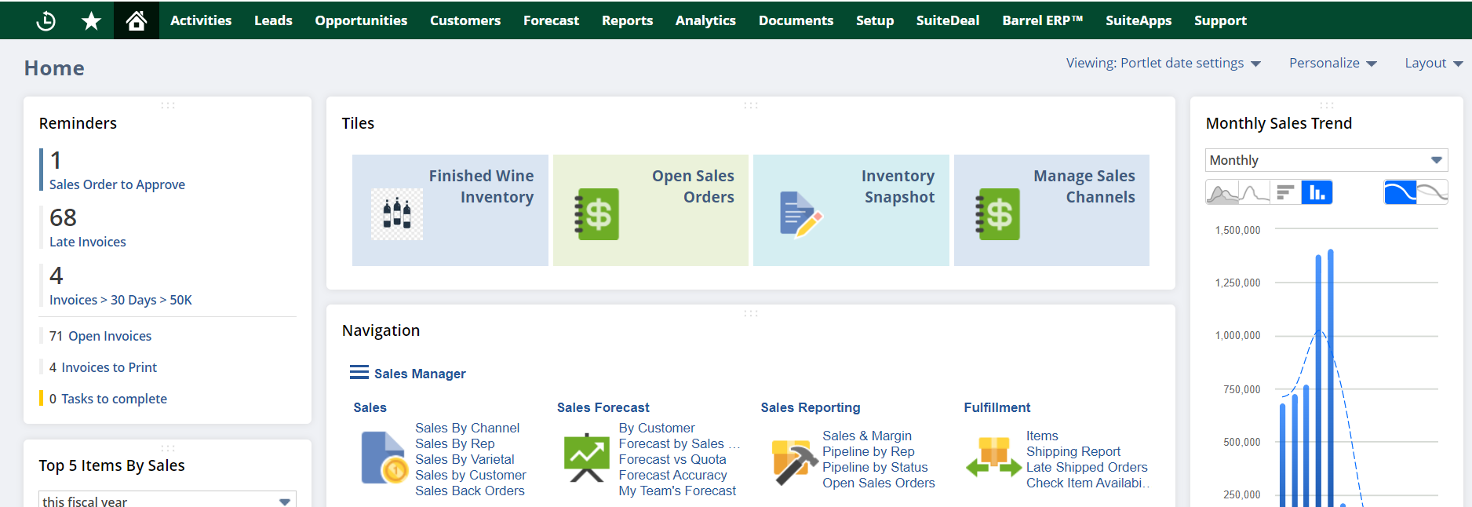Go to Home via house icon
The width and height of the screenshot is (1472, 507).
(137, 20)
